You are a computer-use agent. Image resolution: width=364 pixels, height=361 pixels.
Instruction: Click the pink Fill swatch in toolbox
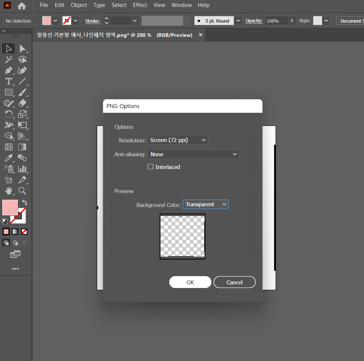pos(10,208)
